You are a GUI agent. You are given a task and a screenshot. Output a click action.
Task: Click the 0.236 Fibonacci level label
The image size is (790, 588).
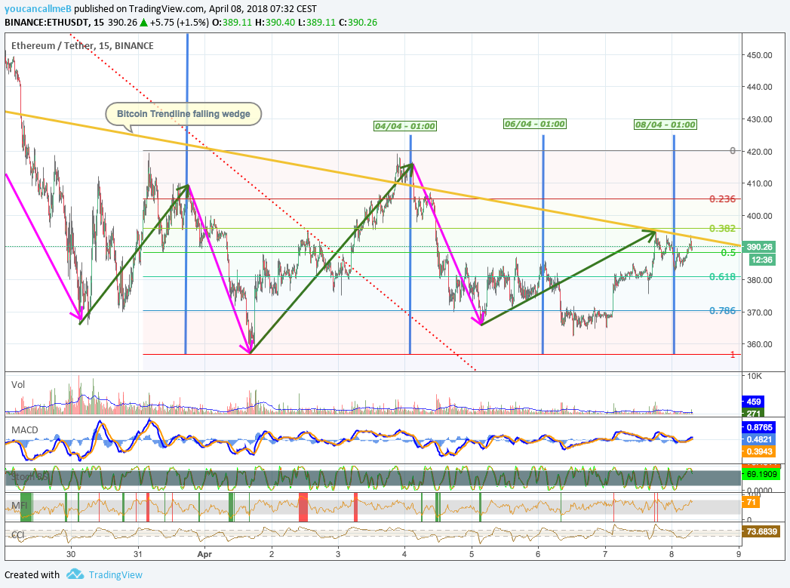(x=722, y=199)
